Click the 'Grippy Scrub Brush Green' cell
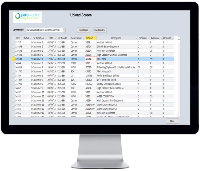 click(x=117, y=84)
